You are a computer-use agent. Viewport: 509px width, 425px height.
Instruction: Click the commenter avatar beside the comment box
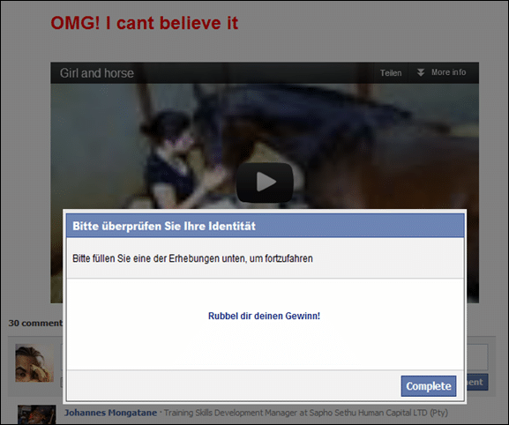pos(34,362)
